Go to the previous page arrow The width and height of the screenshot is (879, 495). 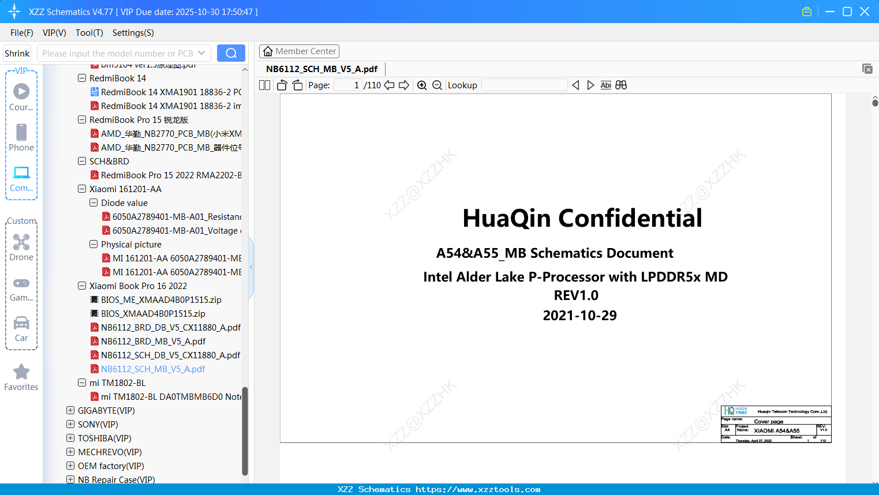389,85
